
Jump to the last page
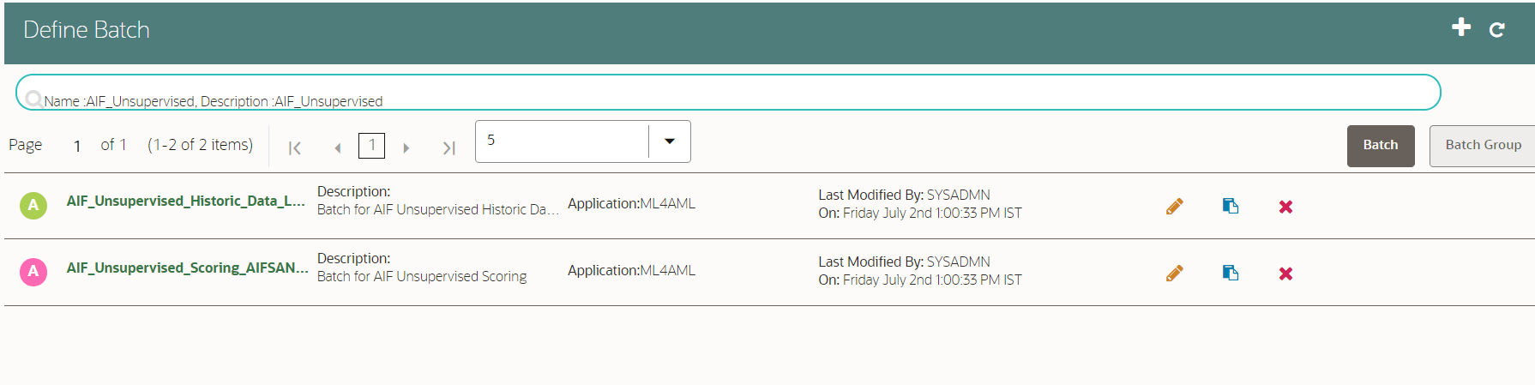pyautogui.click(x=448, y=147)
